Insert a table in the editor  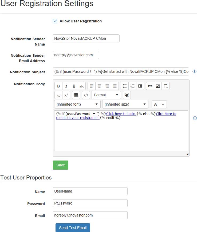click(76, 95)
